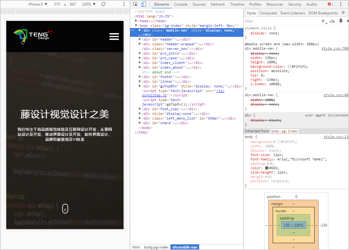Viewport: 349px width, 250px height.
Task: Edit the device height 667 field
Action: pyautogui.click(x=73, y=4)
